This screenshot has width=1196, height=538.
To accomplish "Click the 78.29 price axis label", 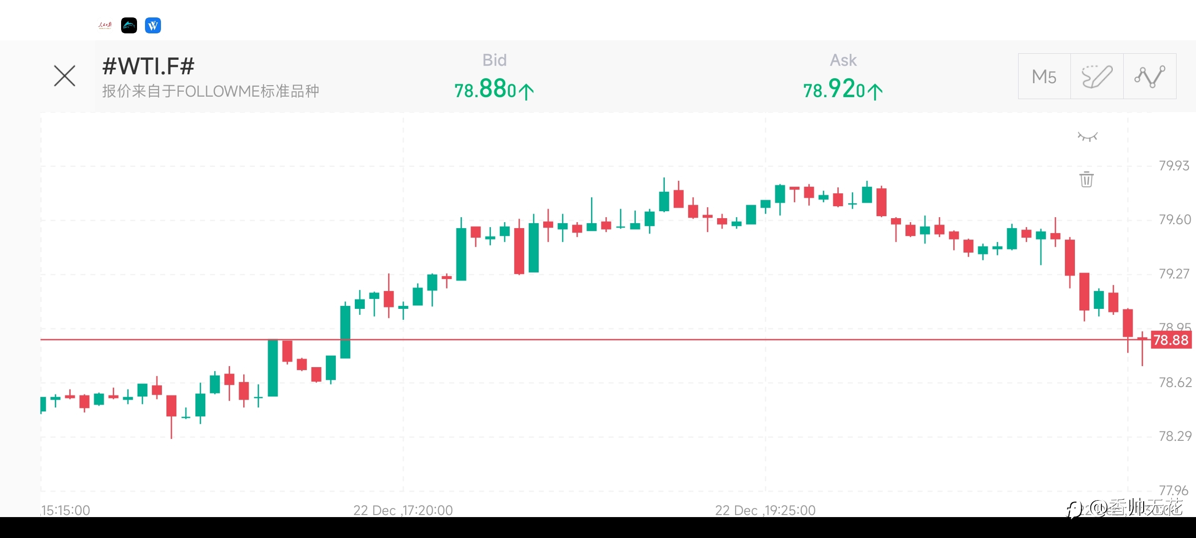I will coord(1175,436).
